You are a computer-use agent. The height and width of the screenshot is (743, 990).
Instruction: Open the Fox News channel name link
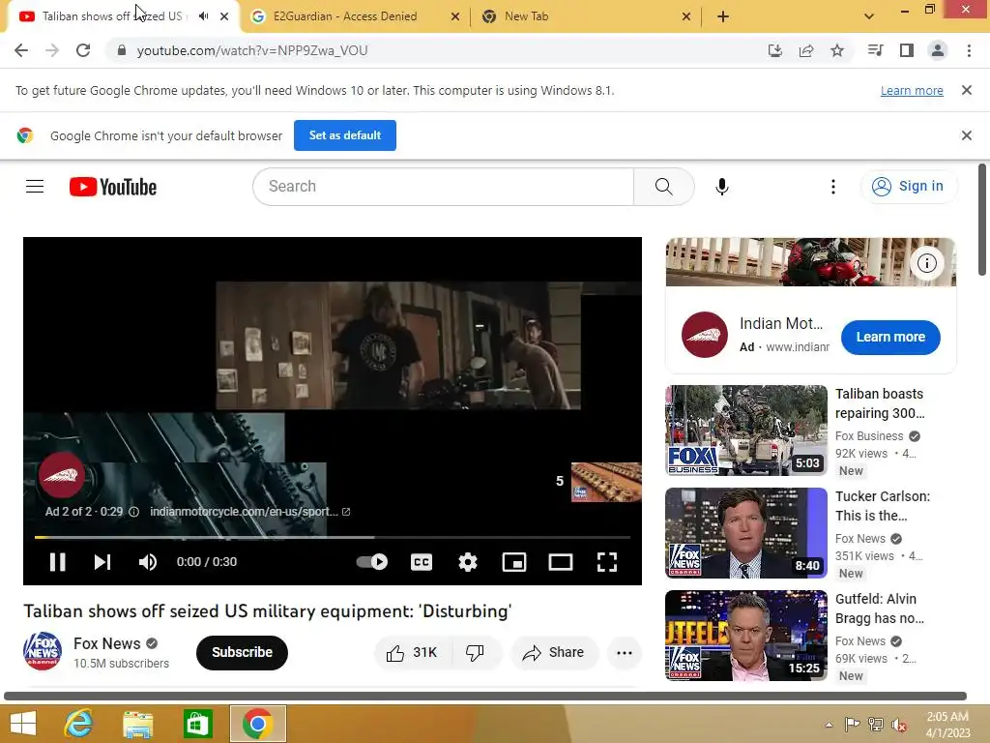(106, 643)
